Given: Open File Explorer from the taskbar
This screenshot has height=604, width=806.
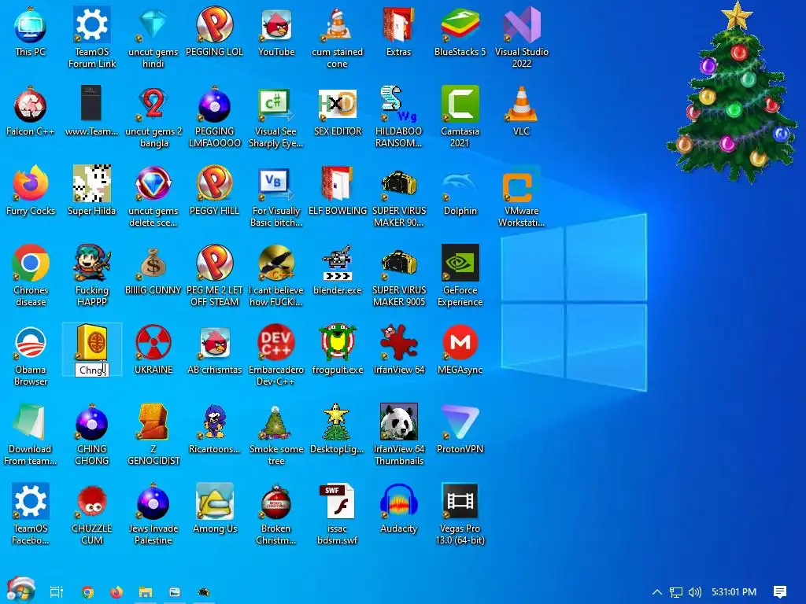Looking at the screenshot, I should point(146,591).
